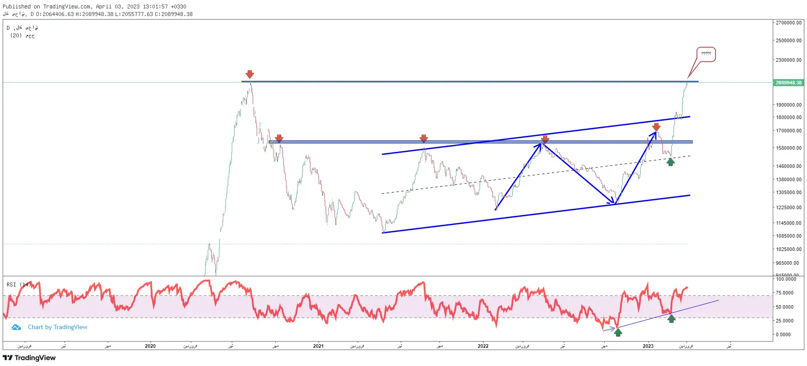The height and width of the screenshot is (366, 807).
Task: Click the red question-mark callout bubble
Action: 706,54
